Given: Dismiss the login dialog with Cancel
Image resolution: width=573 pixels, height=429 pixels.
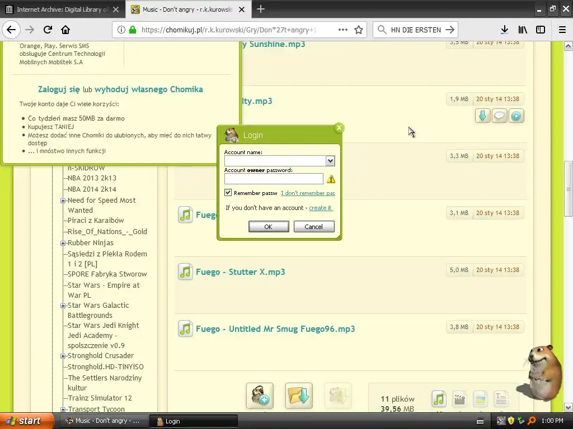Looking at the screenshot, I should 314,227.
